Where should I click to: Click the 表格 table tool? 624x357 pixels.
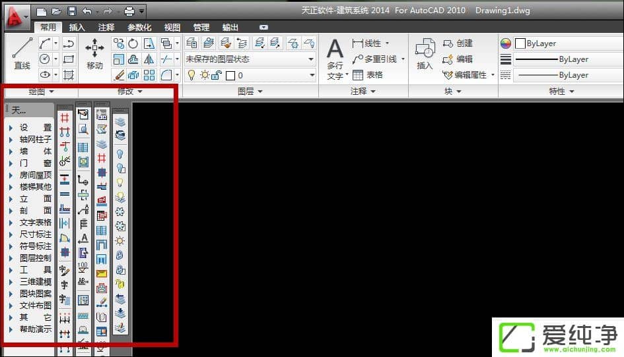pyautogui.click(x=367, y=74)
